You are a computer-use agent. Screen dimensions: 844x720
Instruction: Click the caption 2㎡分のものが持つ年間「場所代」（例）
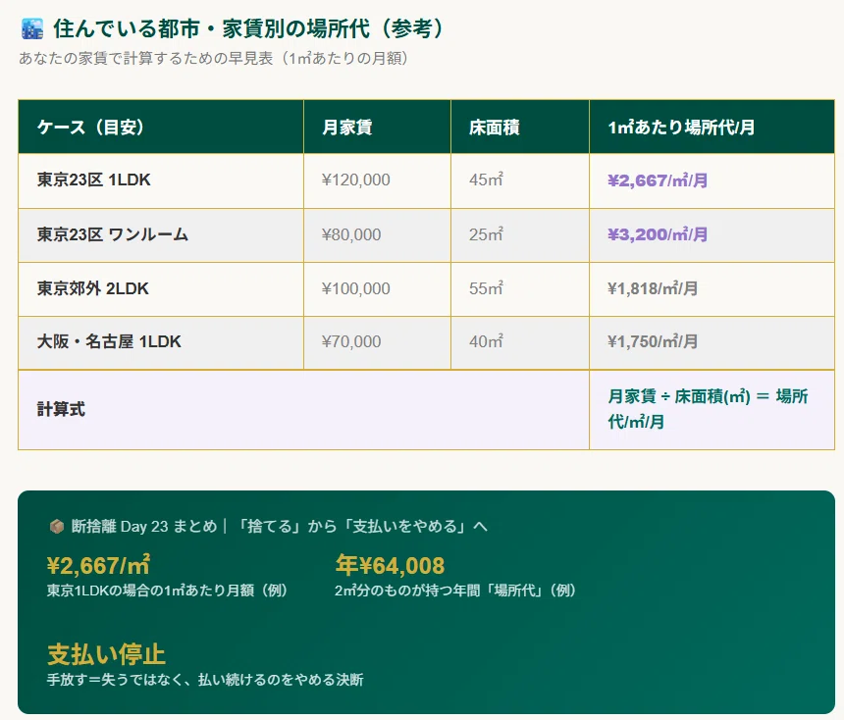click(455, 591)
